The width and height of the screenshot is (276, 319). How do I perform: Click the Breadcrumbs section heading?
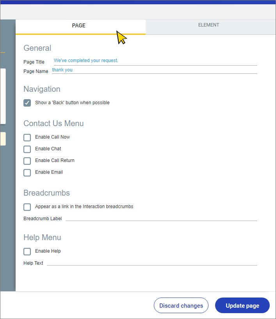pyautogui.click(x=46, y=193)
